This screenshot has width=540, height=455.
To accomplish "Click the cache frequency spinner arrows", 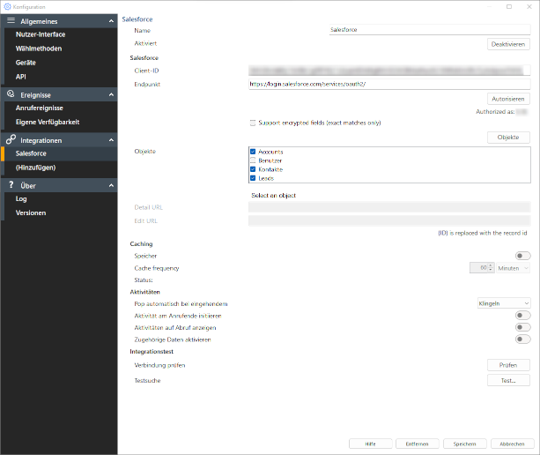I will tap(491, 268).
